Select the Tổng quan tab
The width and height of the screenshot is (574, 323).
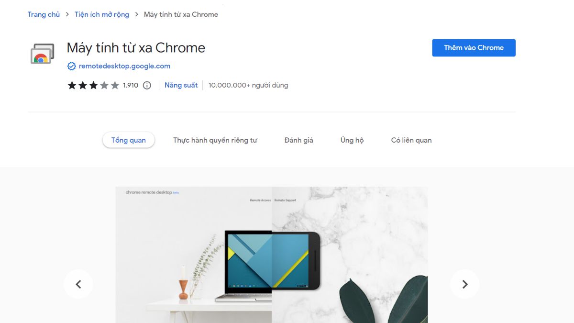[x=128, y=140]
